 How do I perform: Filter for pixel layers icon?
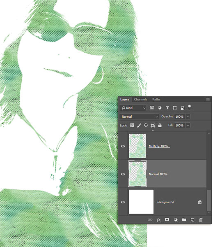click(x=152, y=108)
